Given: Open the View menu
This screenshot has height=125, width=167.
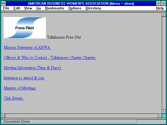Looking at the screenshot, I should [28, 8].
